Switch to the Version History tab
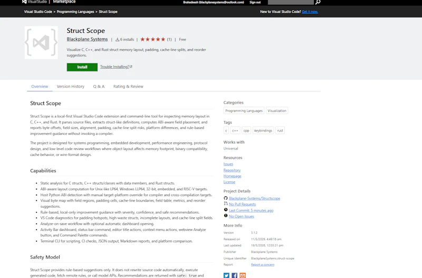The width and height of the screenshot is (422, 278). click(71, 86)
